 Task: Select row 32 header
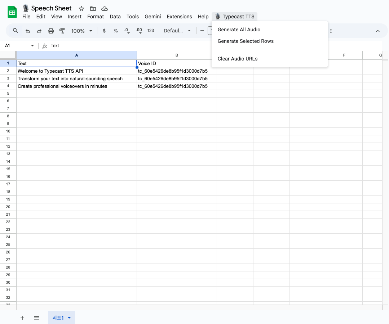point(8,297)
